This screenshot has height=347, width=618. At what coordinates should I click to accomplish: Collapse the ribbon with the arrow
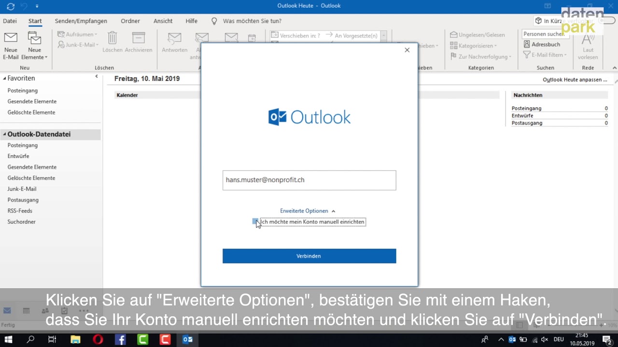click(x=615, y=68)
